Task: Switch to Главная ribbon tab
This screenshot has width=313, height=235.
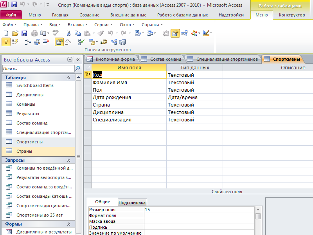Action: 60,15
